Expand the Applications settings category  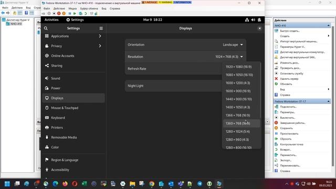(x=100, y=36)
